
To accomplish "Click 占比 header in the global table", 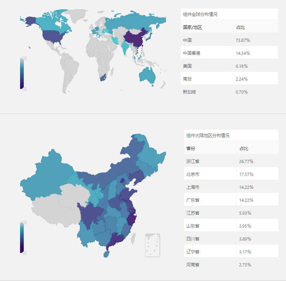I will click(x=240, y=27).
